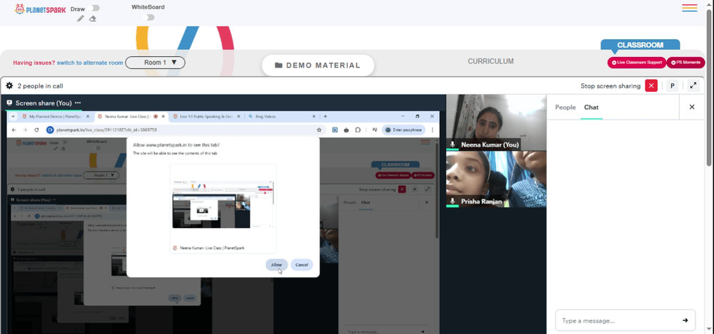The image size is (714, 334).
Task: Select the Draw pencil tool
Action: (81, 19)
